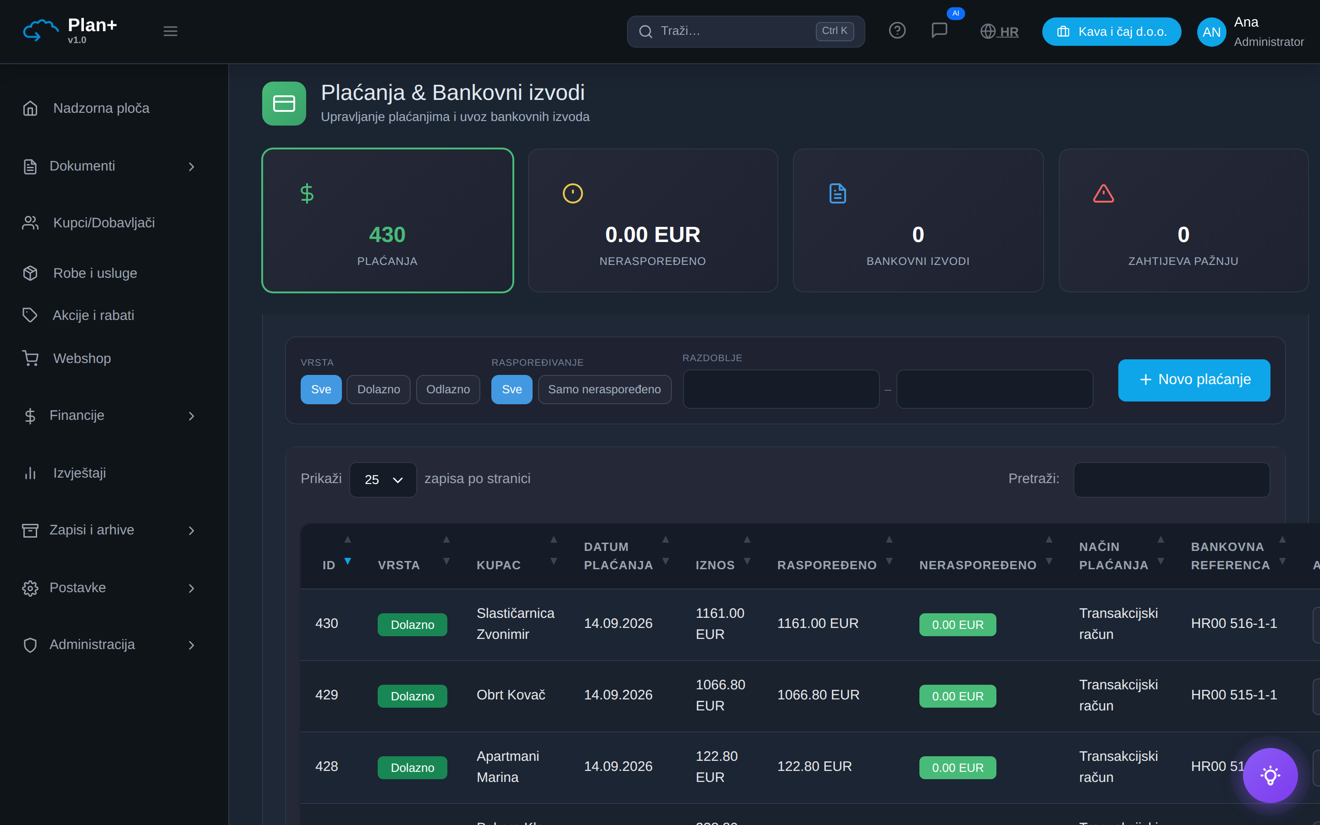Image resolution: width=1320 pixels, height=825 pixels.
Task: Show Samo neraspoređeno payments
Action: (605, 390)
